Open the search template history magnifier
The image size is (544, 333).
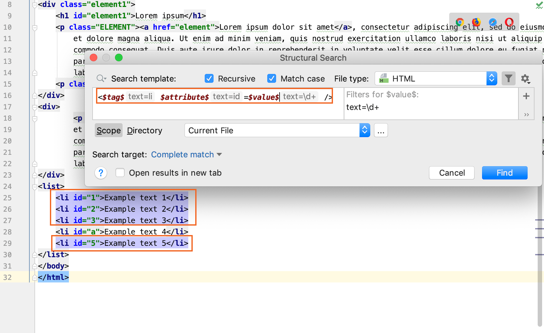click(x=101, y=78)
